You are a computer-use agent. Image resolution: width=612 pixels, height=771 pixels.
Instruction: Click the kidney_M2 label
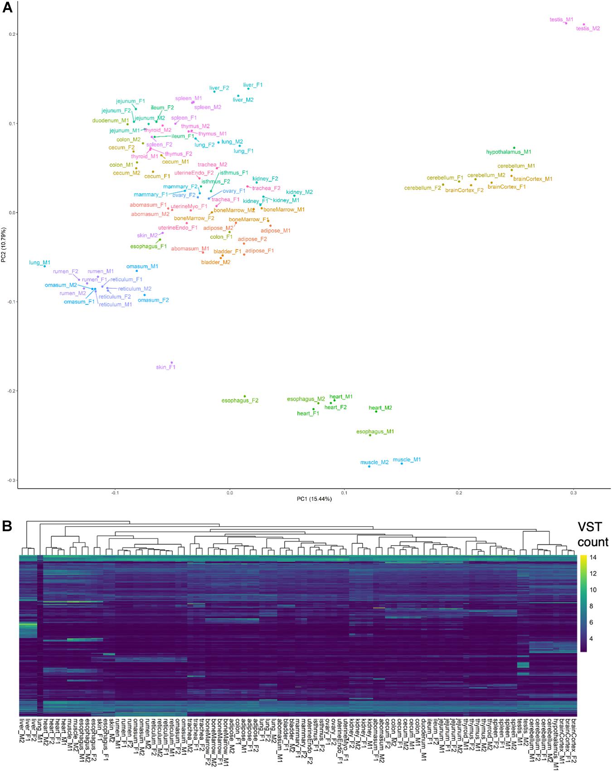299,192
